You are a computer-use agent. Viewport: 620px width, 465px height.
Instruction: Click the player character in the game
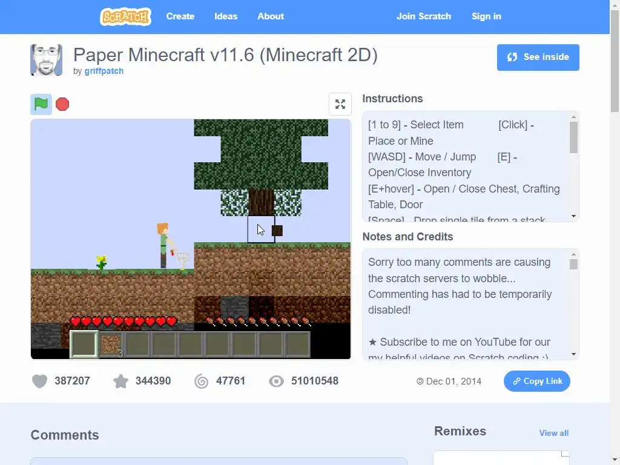[163, 246]
